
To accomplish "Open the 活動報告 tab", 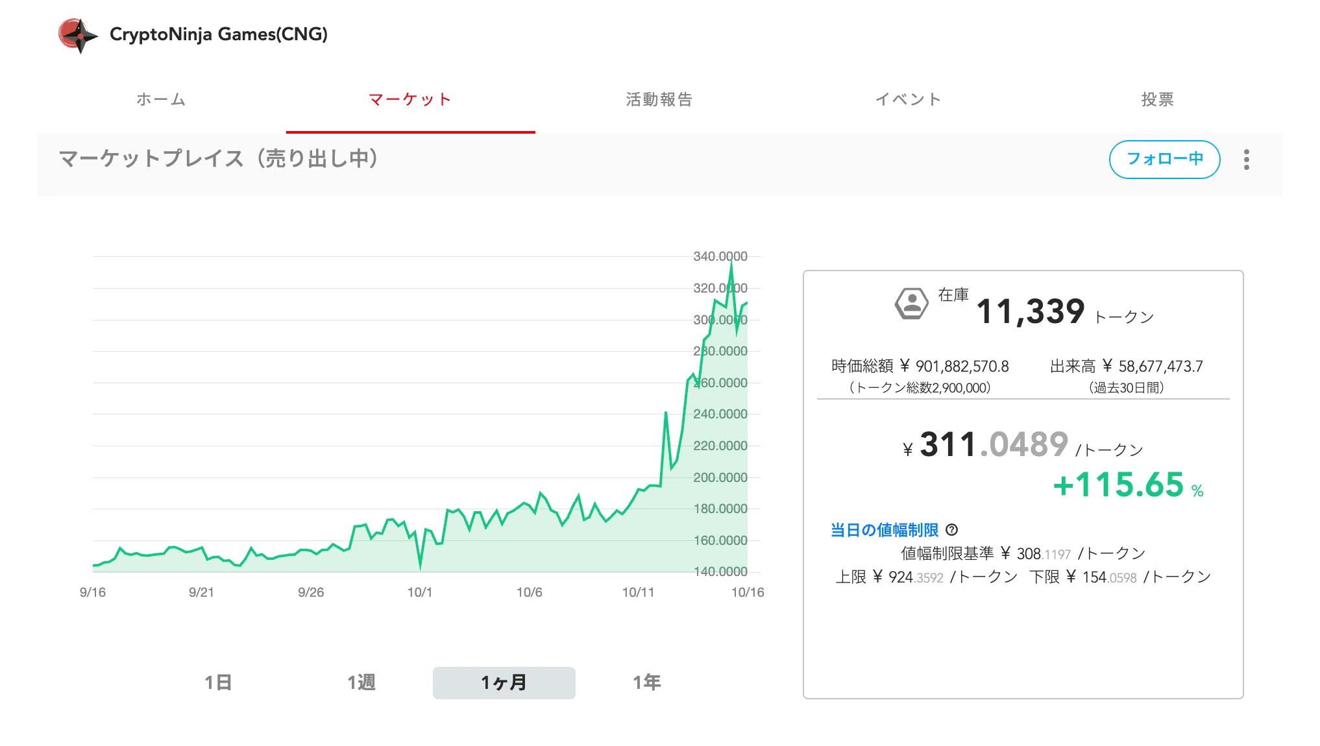I will (x=659, y=99).
